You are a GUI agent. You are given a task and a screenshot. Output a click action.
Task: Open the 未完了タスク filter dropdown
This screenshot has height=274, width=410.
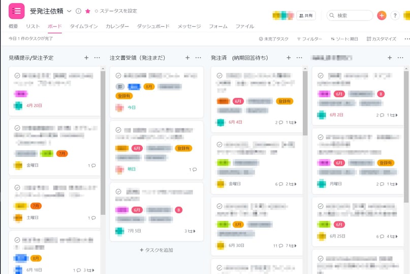(x=274, y=39)
